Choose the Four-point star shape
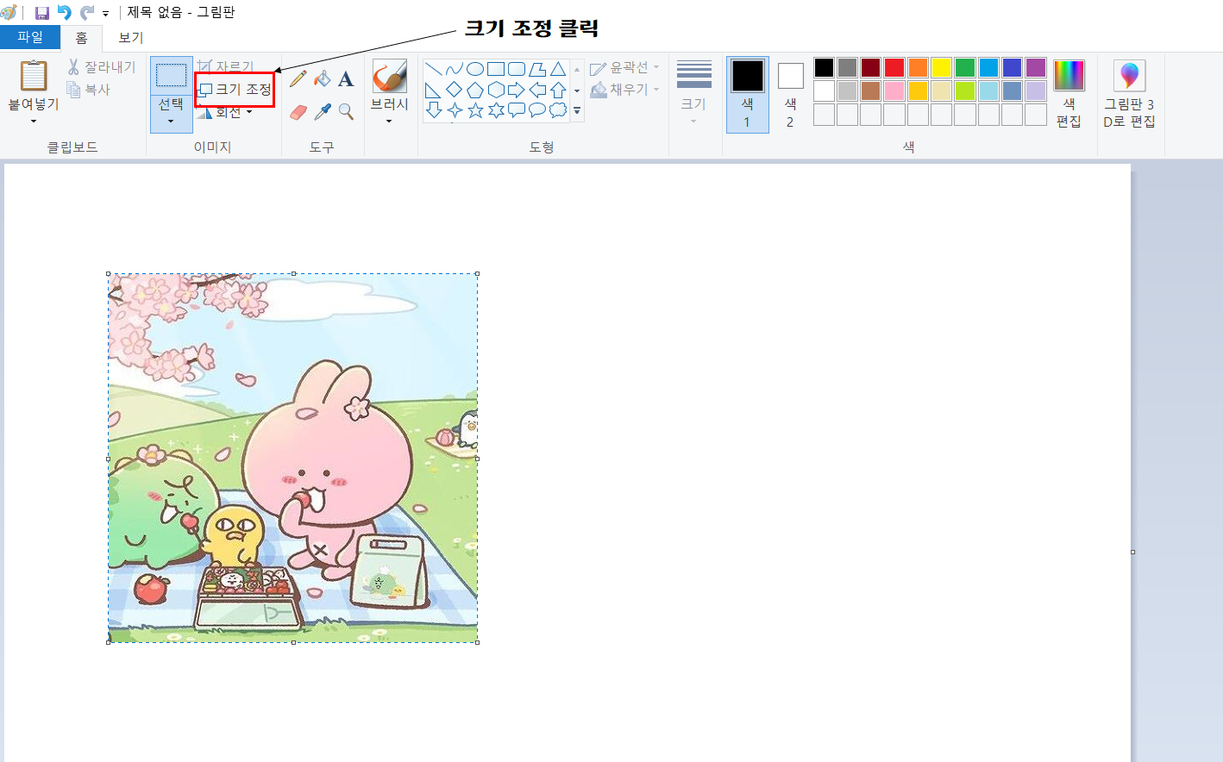The width and height of the screenshot is (1223, 762). pyautogui.click(x=455, y=109)
